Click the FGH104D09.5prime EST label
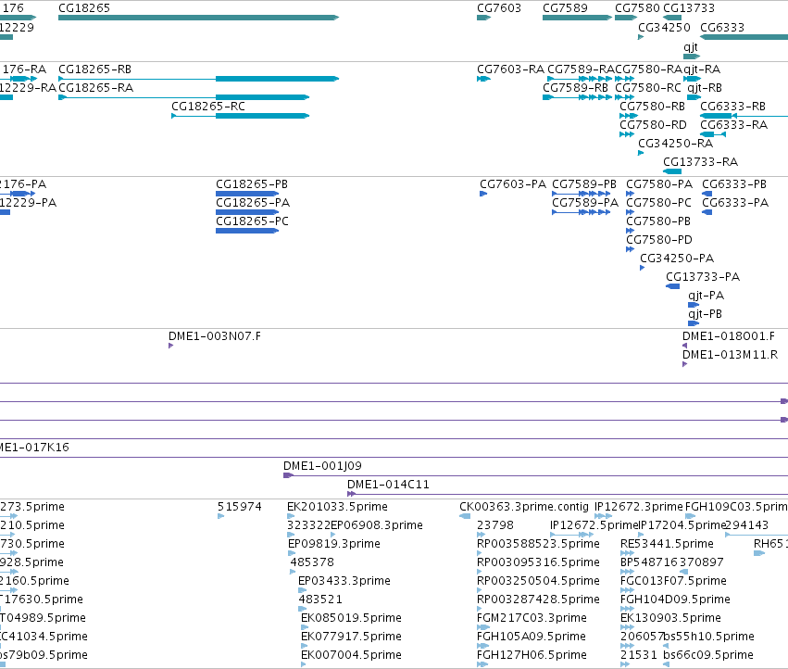Screen dimensions: 788x669 [x=675, y=600]
